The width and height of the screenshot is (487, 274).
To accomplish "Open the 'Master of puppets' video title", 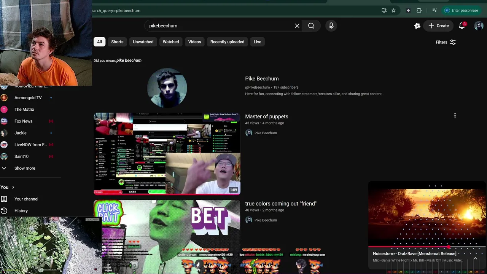I will pyautogui.click(x=267, y=116).
